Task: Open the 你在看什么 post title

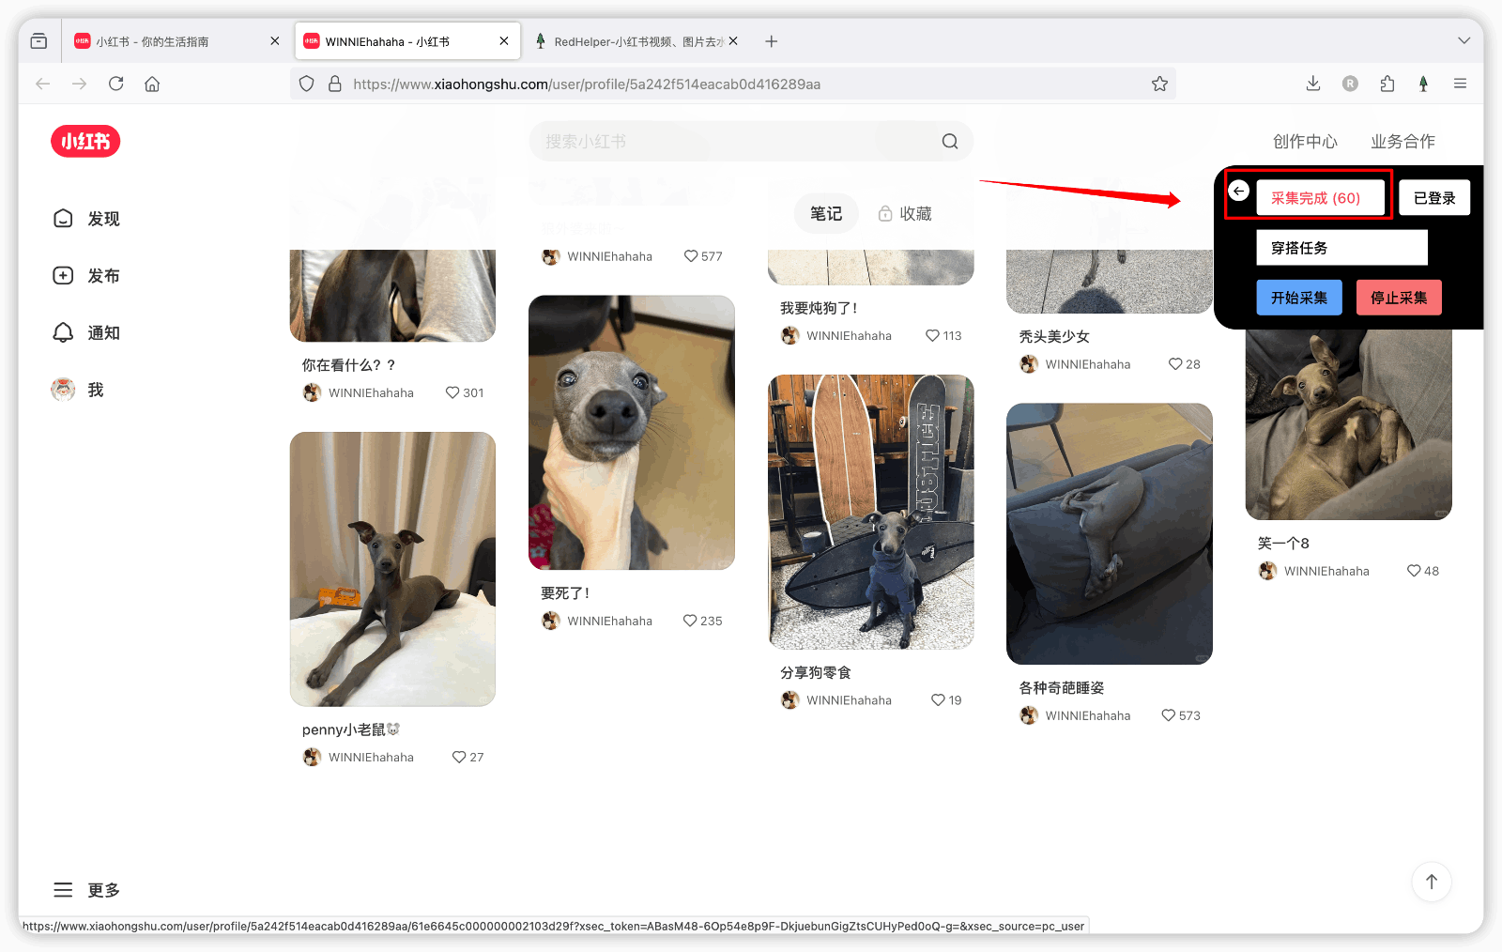Action: (348, 365)
